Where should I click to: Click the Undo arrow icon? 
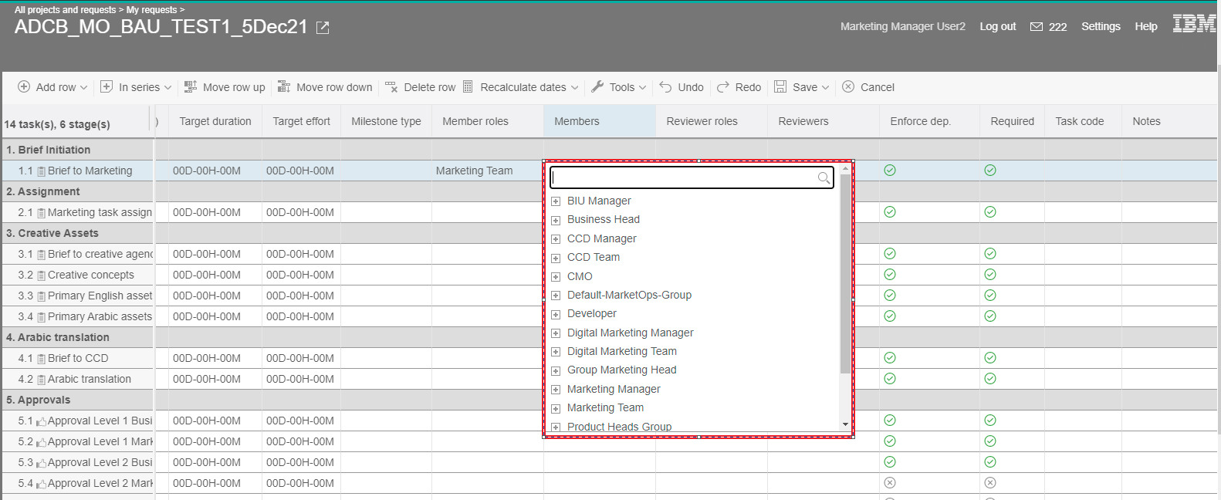point(665,87)
